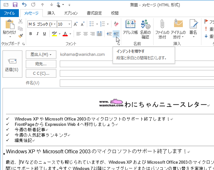Screen dimensions: 214x170
Task: Switch to the 書式設定 tab
Action: (94, 13)
